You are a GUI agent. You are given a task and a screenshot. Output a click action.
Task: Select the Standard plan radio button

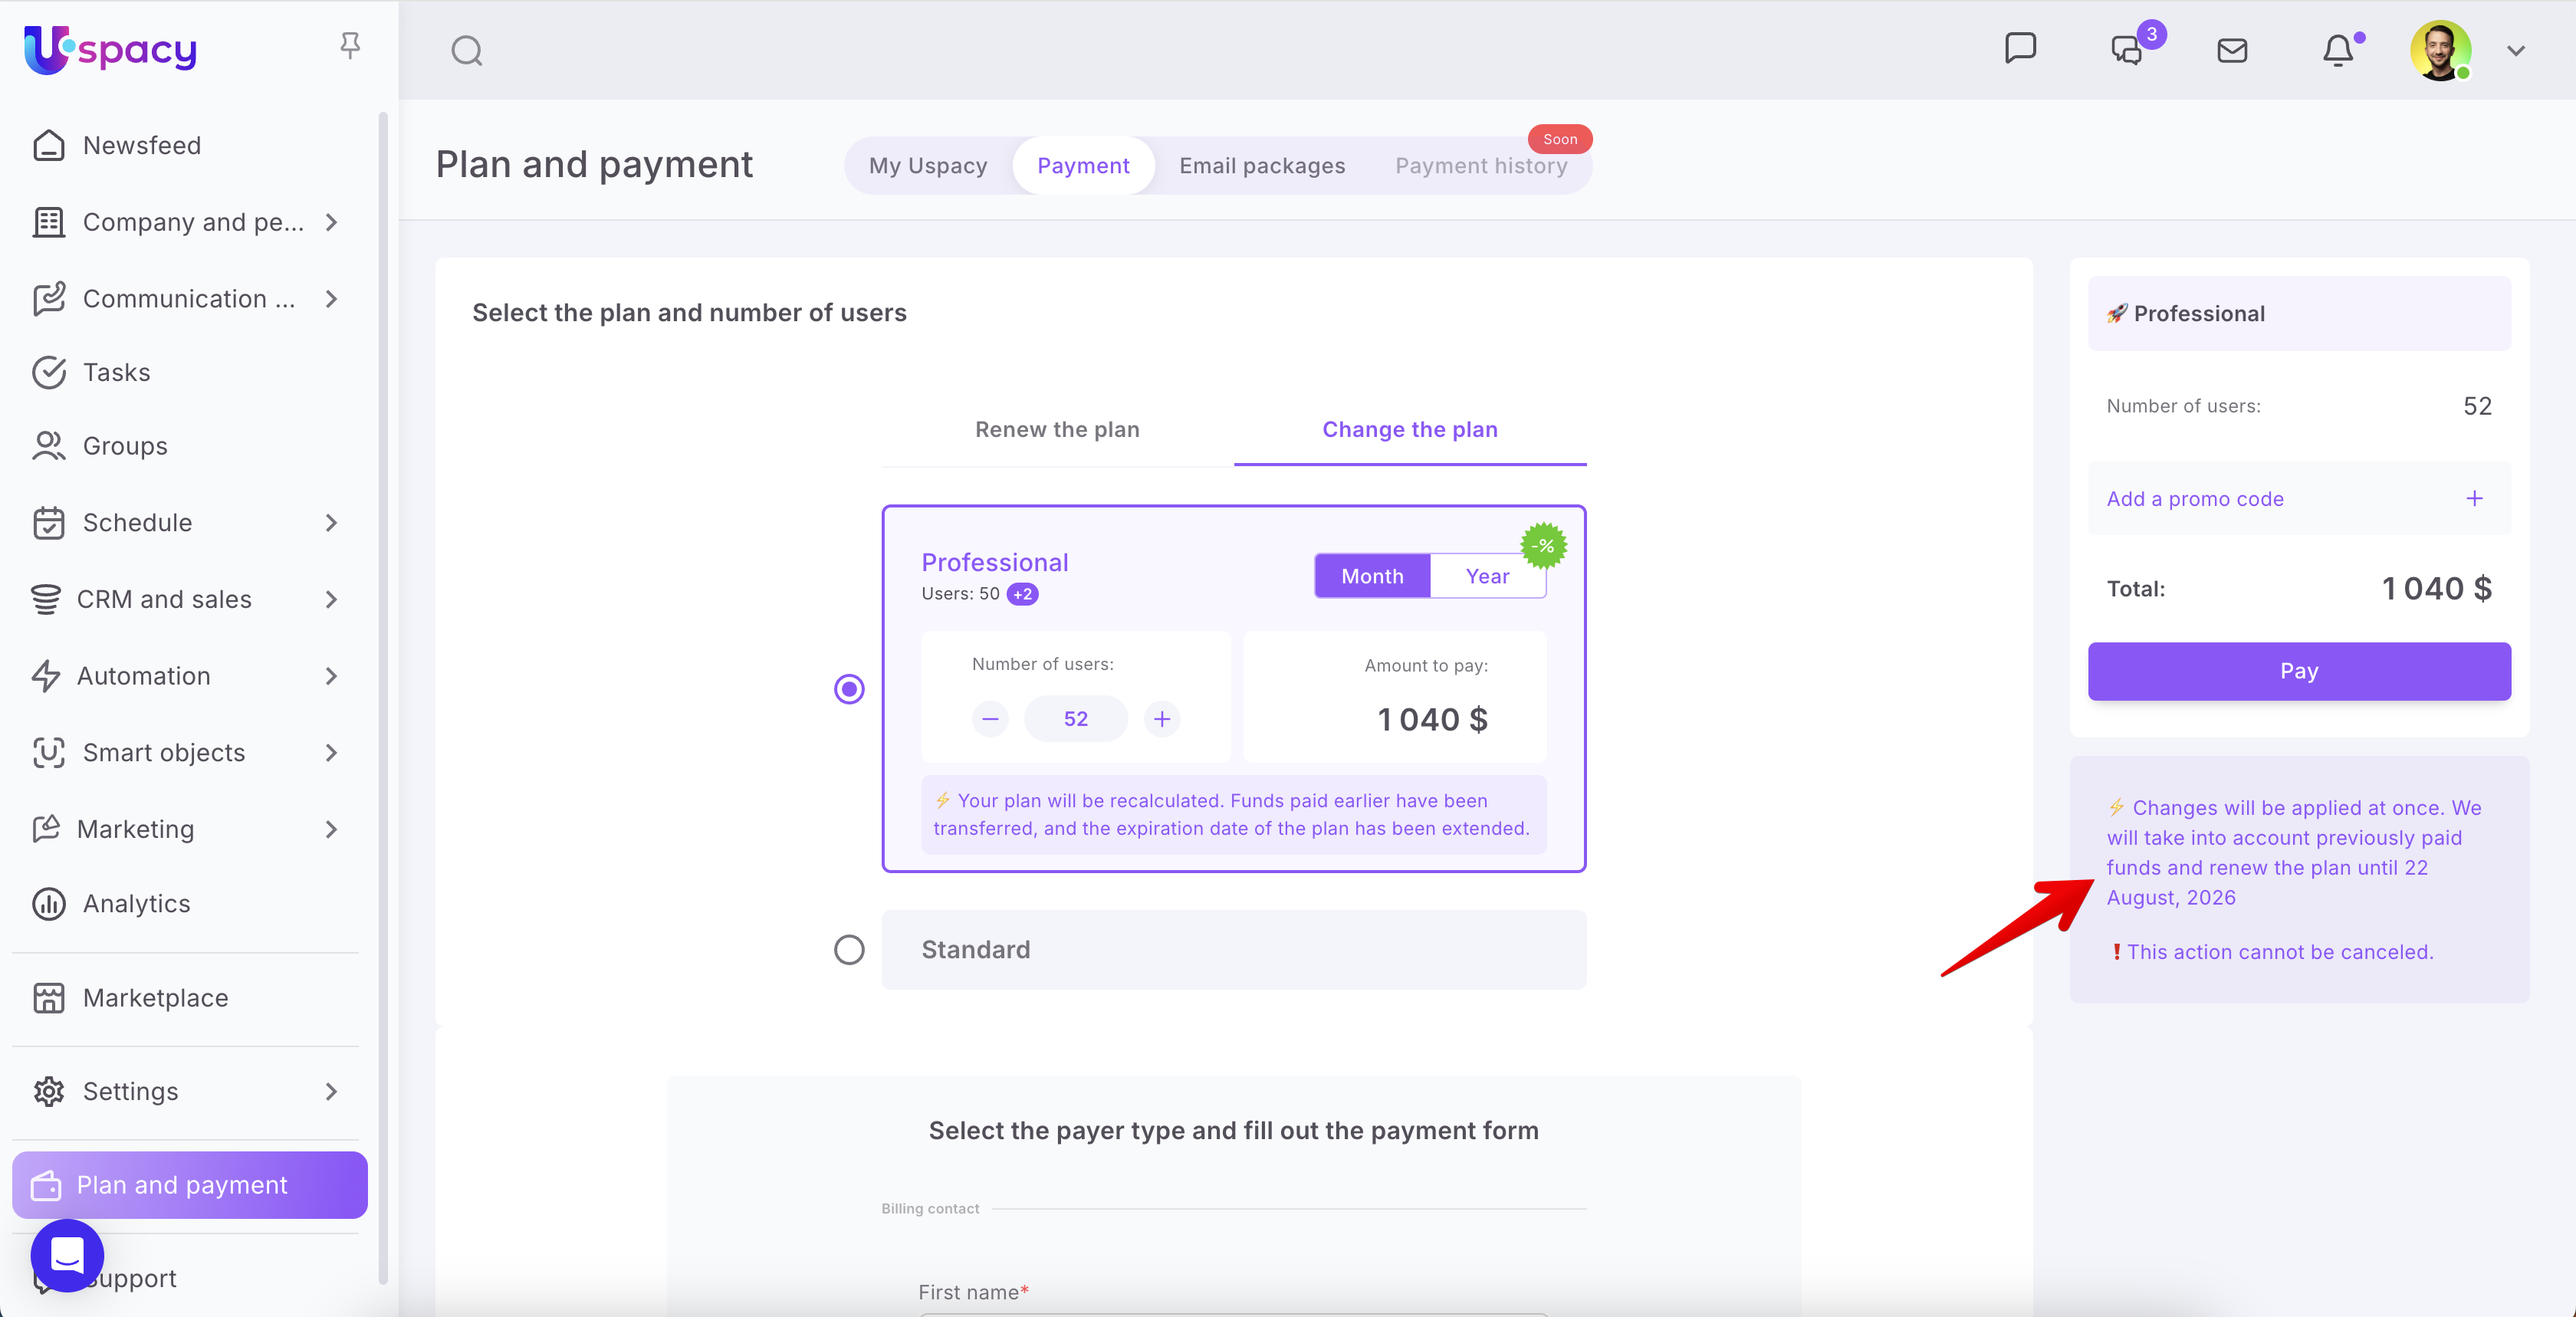(x=849, y=949)
